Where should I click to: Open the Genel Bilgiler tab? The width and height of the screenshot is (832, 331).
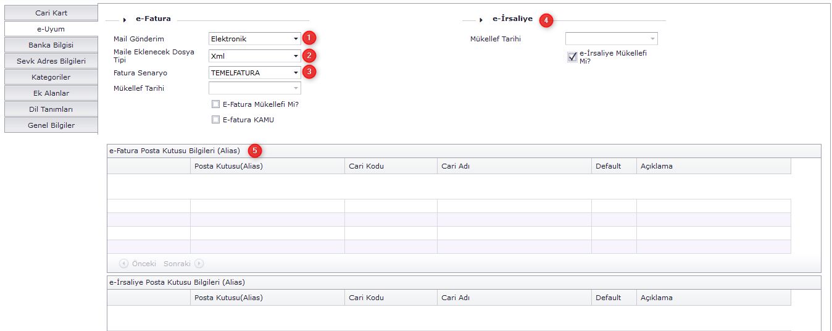pos(51,125)
